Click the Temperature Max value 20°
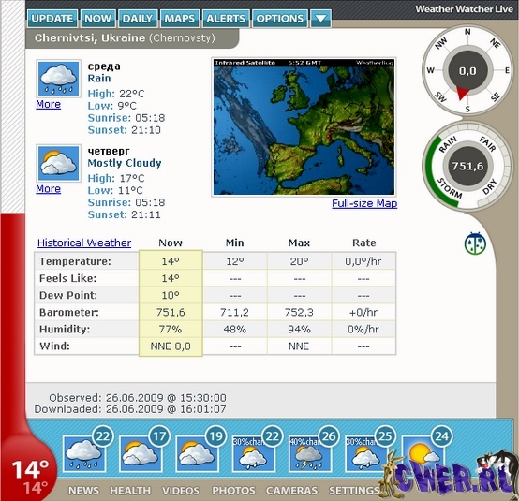Screen dimensions: 519x501 point(299,261)
